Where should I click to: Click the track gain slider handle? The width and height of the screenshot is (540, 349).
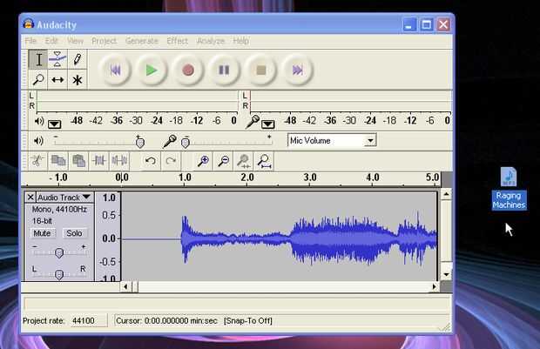59,252
